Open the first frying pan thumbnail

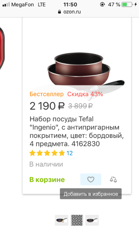pos(61,220)
